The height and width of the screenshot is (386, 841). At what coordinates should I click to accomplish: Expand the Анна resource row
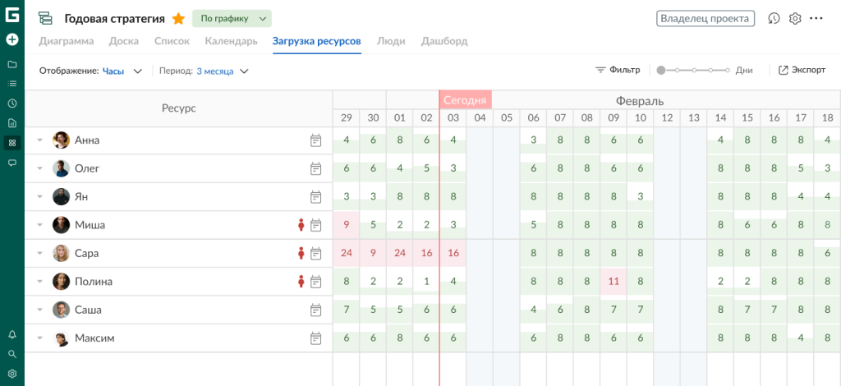point(39,140)
